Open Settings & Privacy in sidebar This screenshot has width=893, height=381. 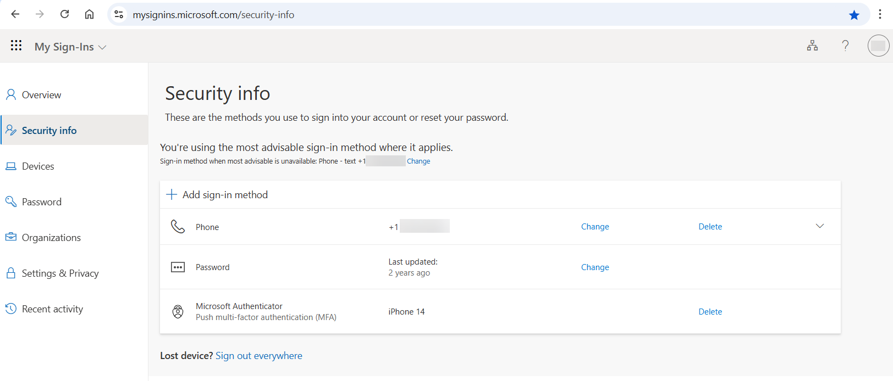[74, 273]
